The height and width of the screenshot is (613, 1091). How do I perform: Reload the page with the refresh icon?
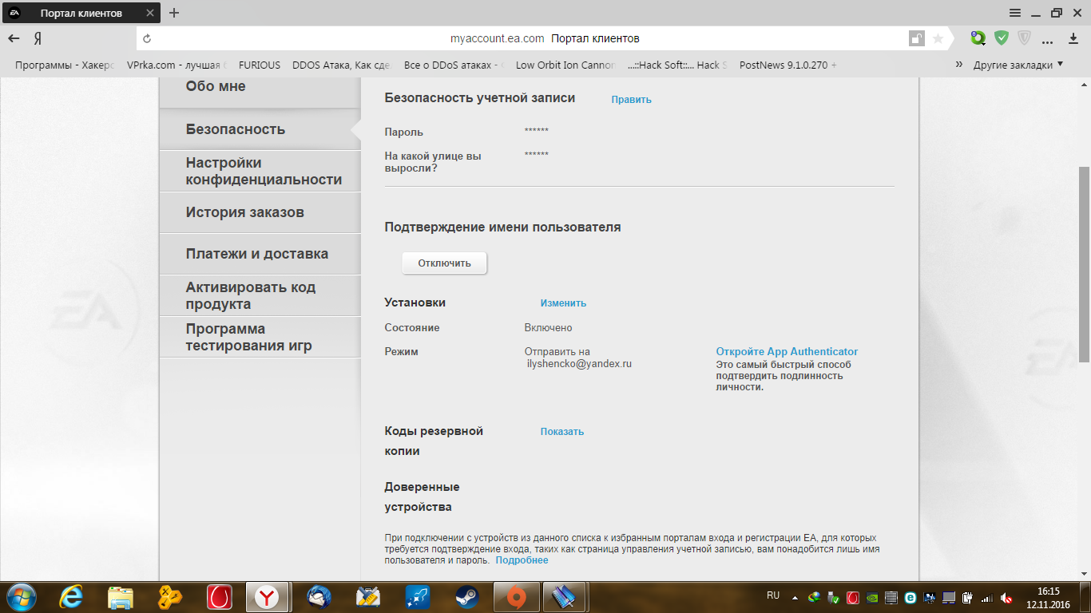[x=147, y=38]
